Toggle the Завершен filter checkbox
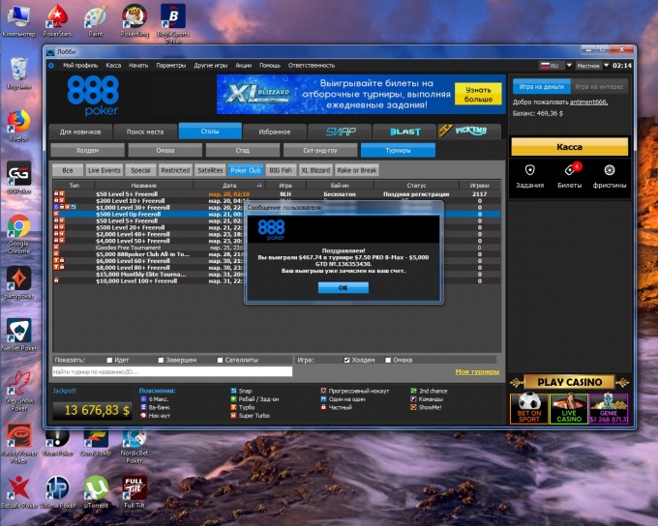This screenshot has width=658, height=526. pyautogui.click(x=161, y=360)
